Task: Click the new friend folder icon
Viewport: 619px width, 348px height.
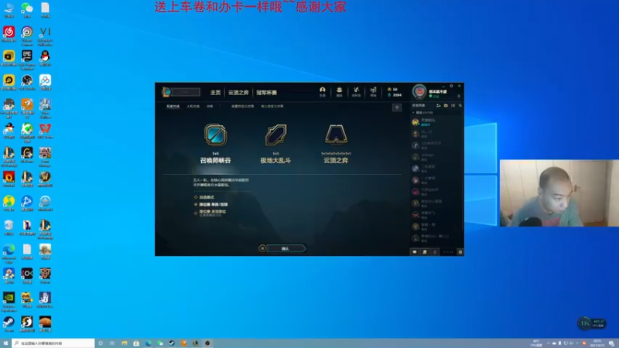Action: [446, 105]
